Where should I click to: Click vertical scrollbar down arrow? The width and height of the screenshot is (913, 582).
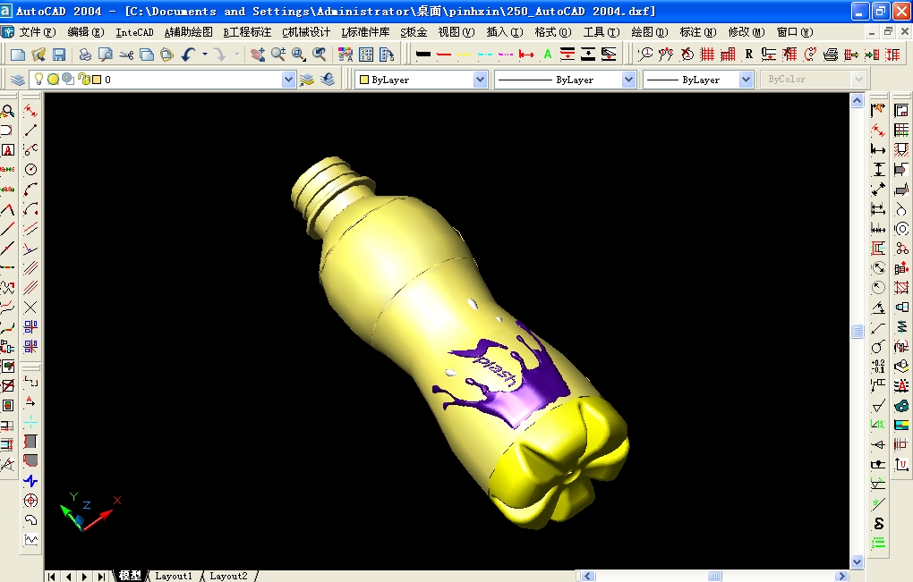(857, 561)
